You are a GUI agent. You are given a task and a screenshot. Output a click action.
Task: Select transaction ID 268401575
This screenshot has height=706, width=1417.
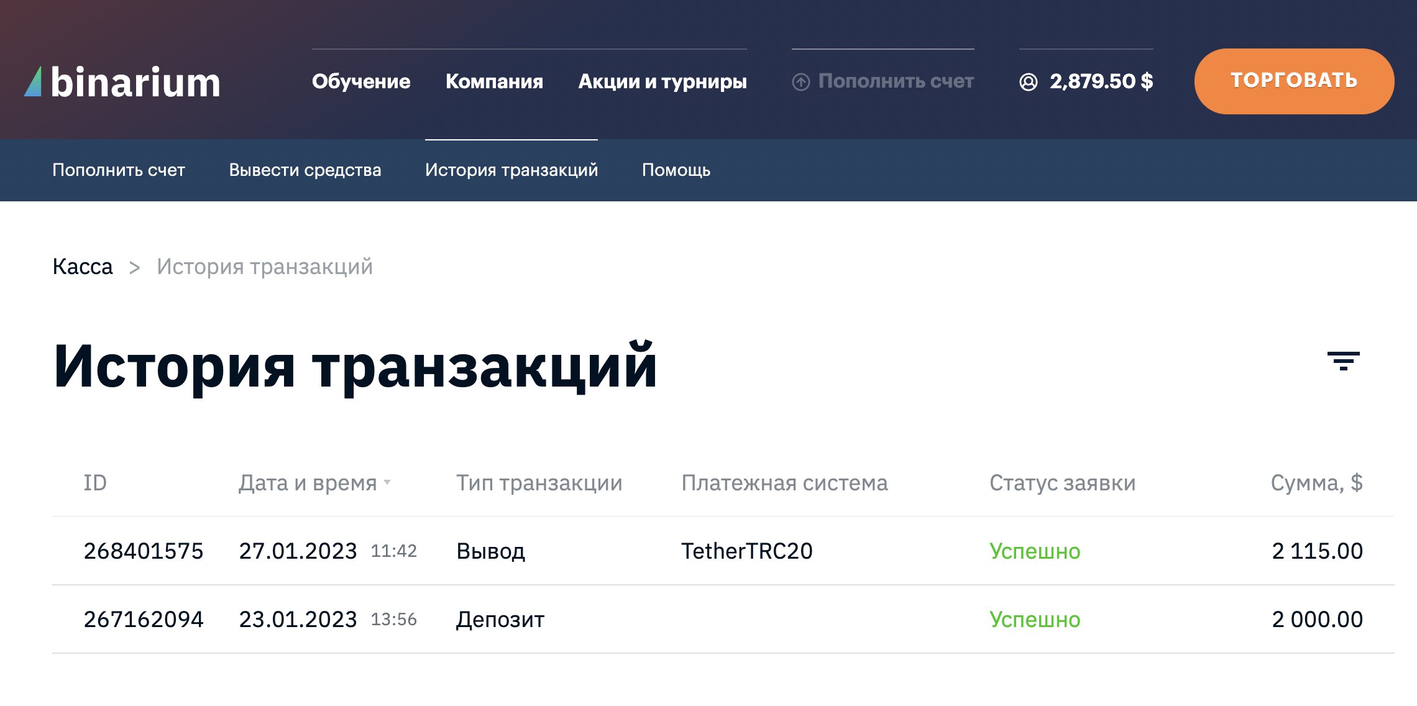(144, 551)
